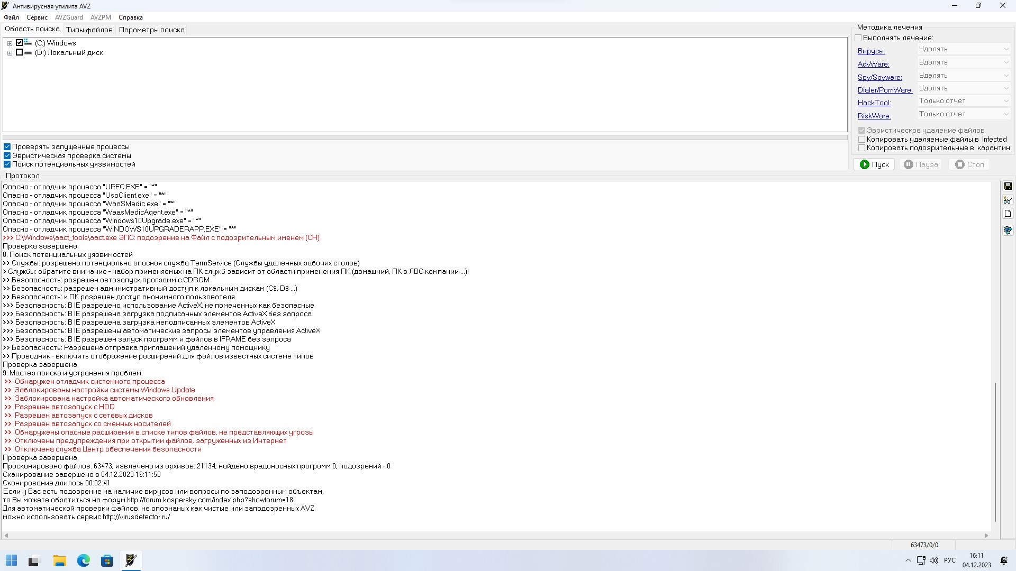Click the green Пуск start scan button

[874, 164]
